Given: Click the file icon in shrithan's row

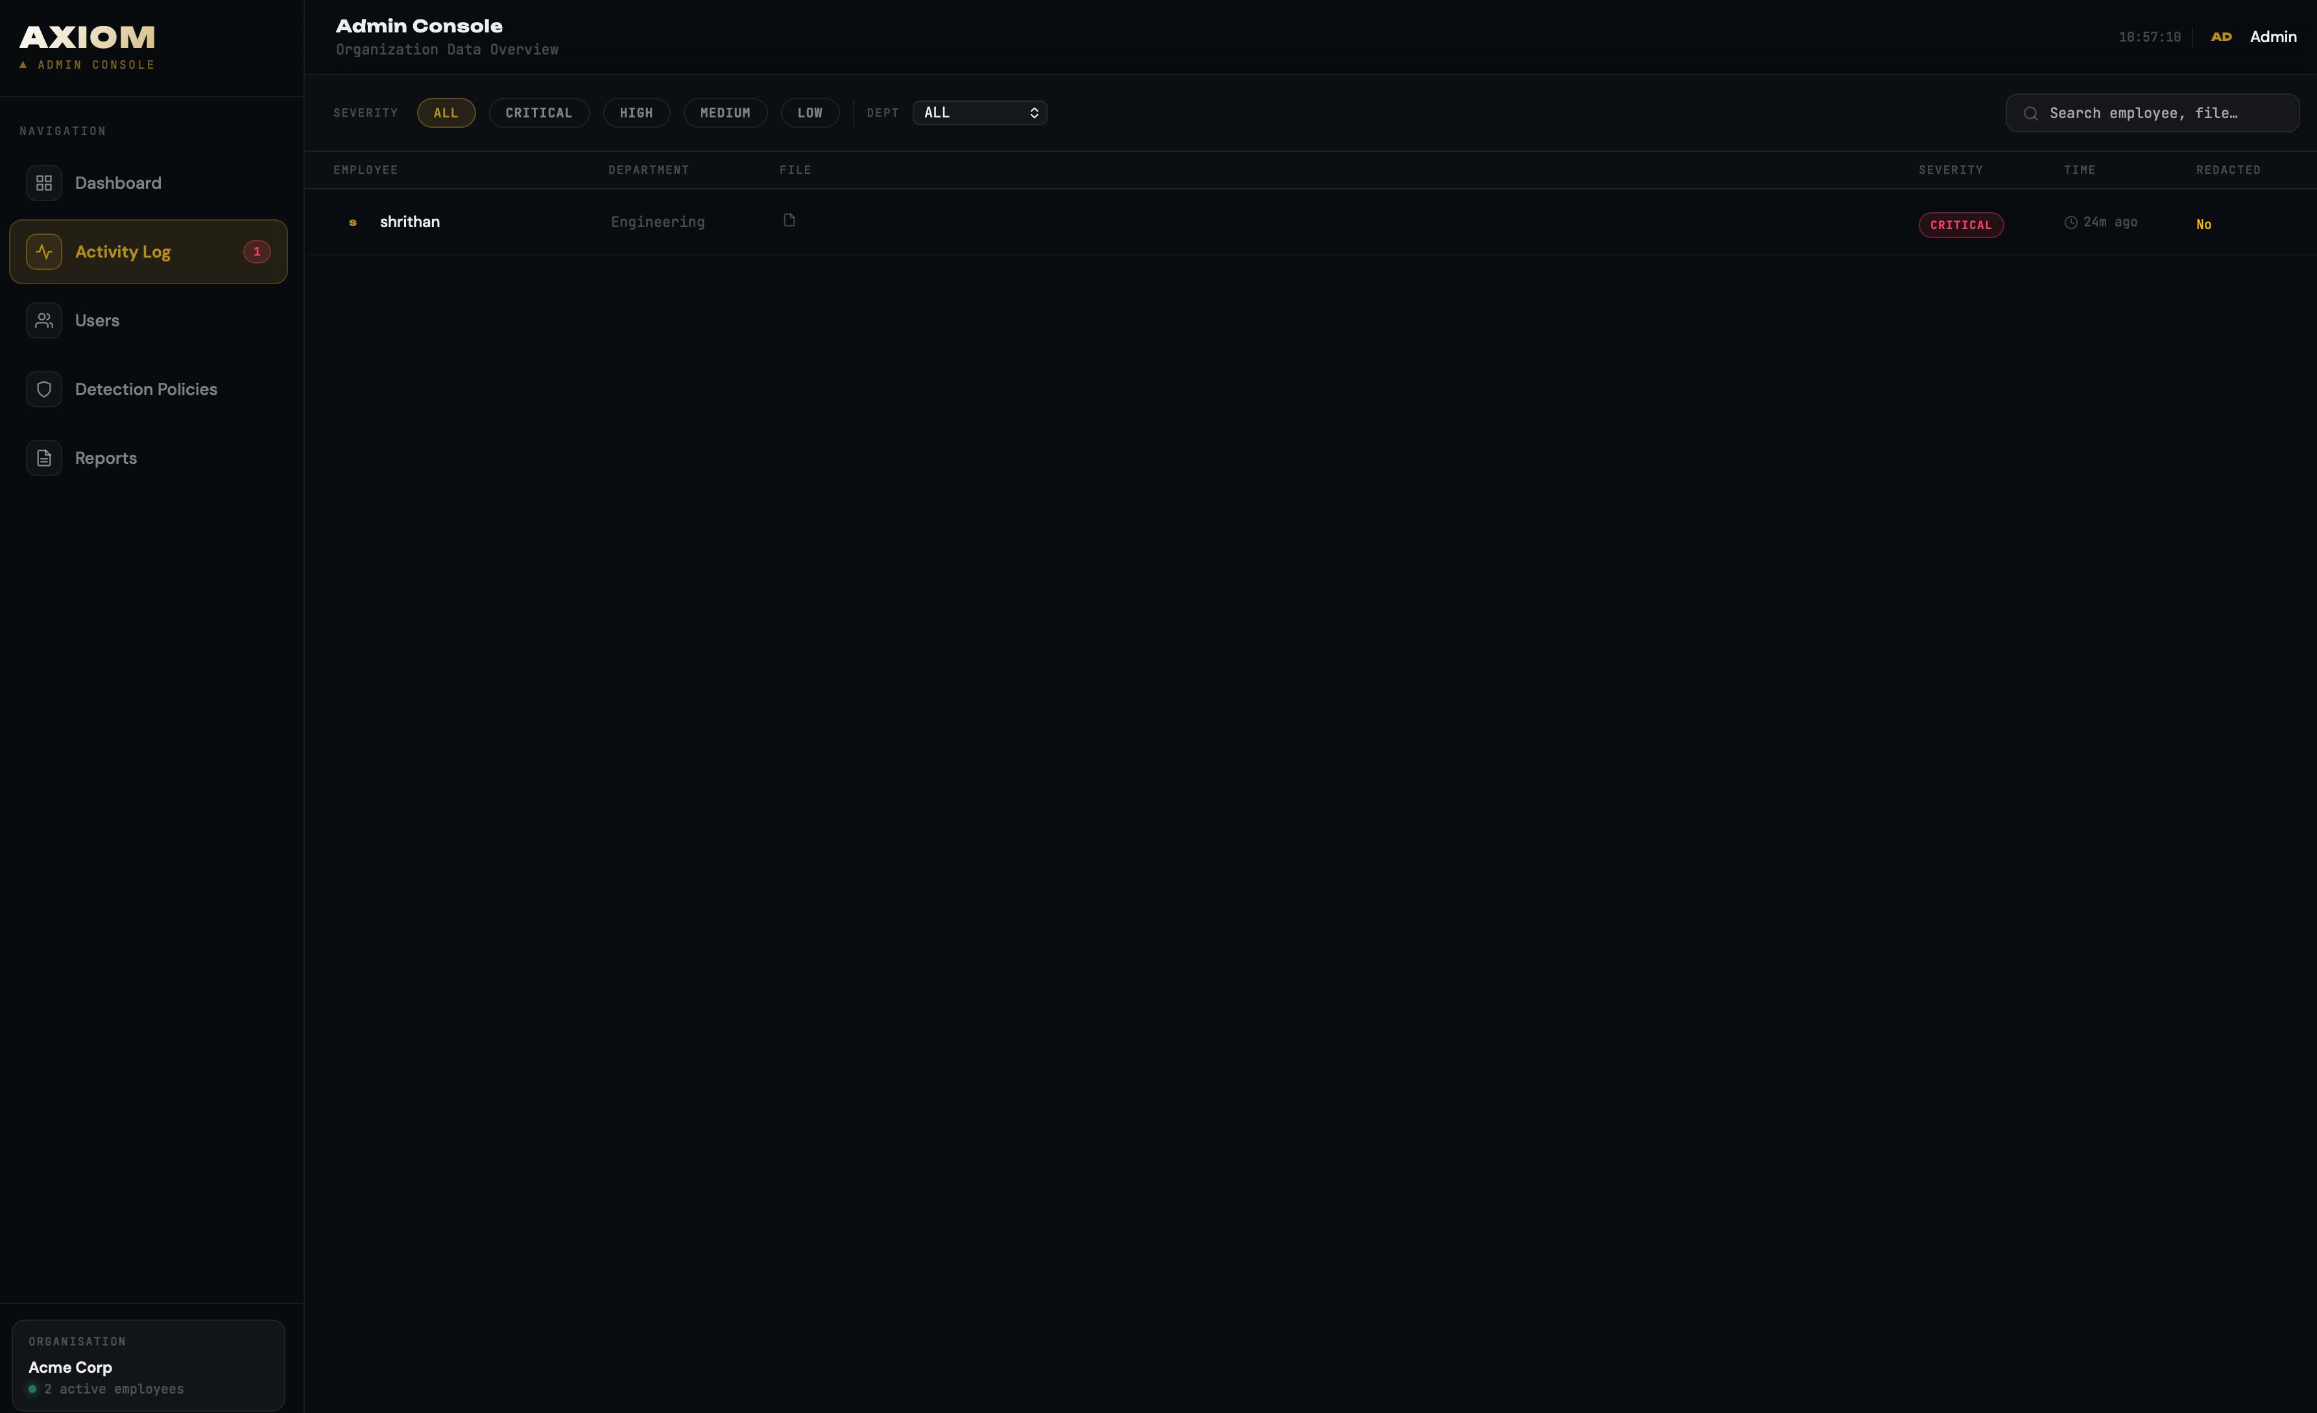Looking at the screenshot, I should tap(789, 220).
